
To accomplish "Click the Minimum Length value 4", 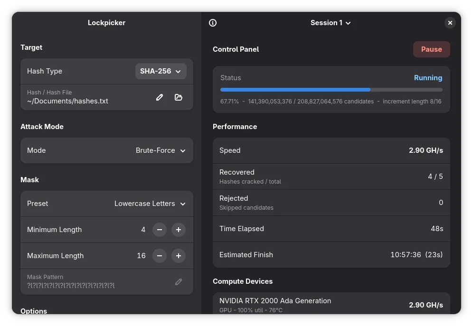I will tap(143, 230).
